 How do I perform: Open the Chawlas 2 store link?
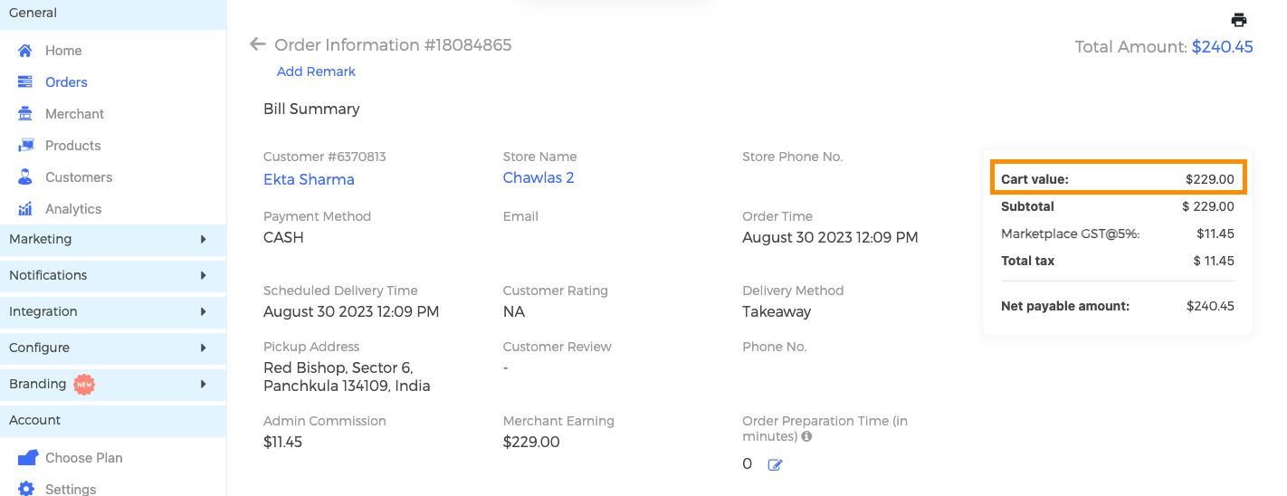(539, 177)
